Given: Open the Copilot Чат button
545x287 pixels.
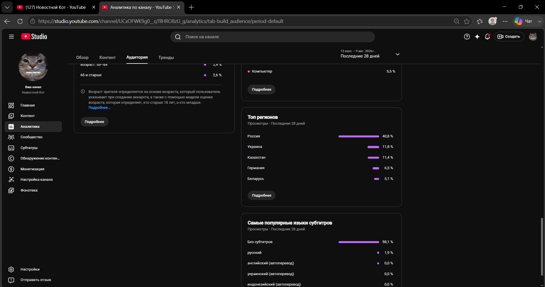Looking at the screenshot, I should (524, 21).
